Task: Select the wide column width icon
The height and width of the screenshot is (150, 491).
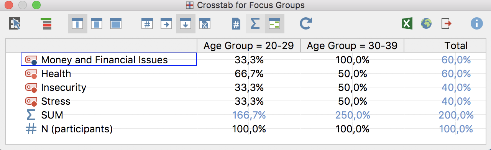Action: (x=116, y=24)
